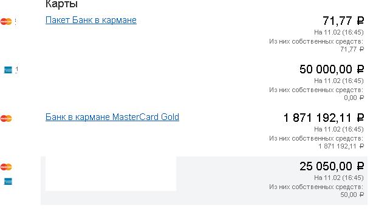Click date stamp under 1 871 192,11 ₽

pos(339,129)
